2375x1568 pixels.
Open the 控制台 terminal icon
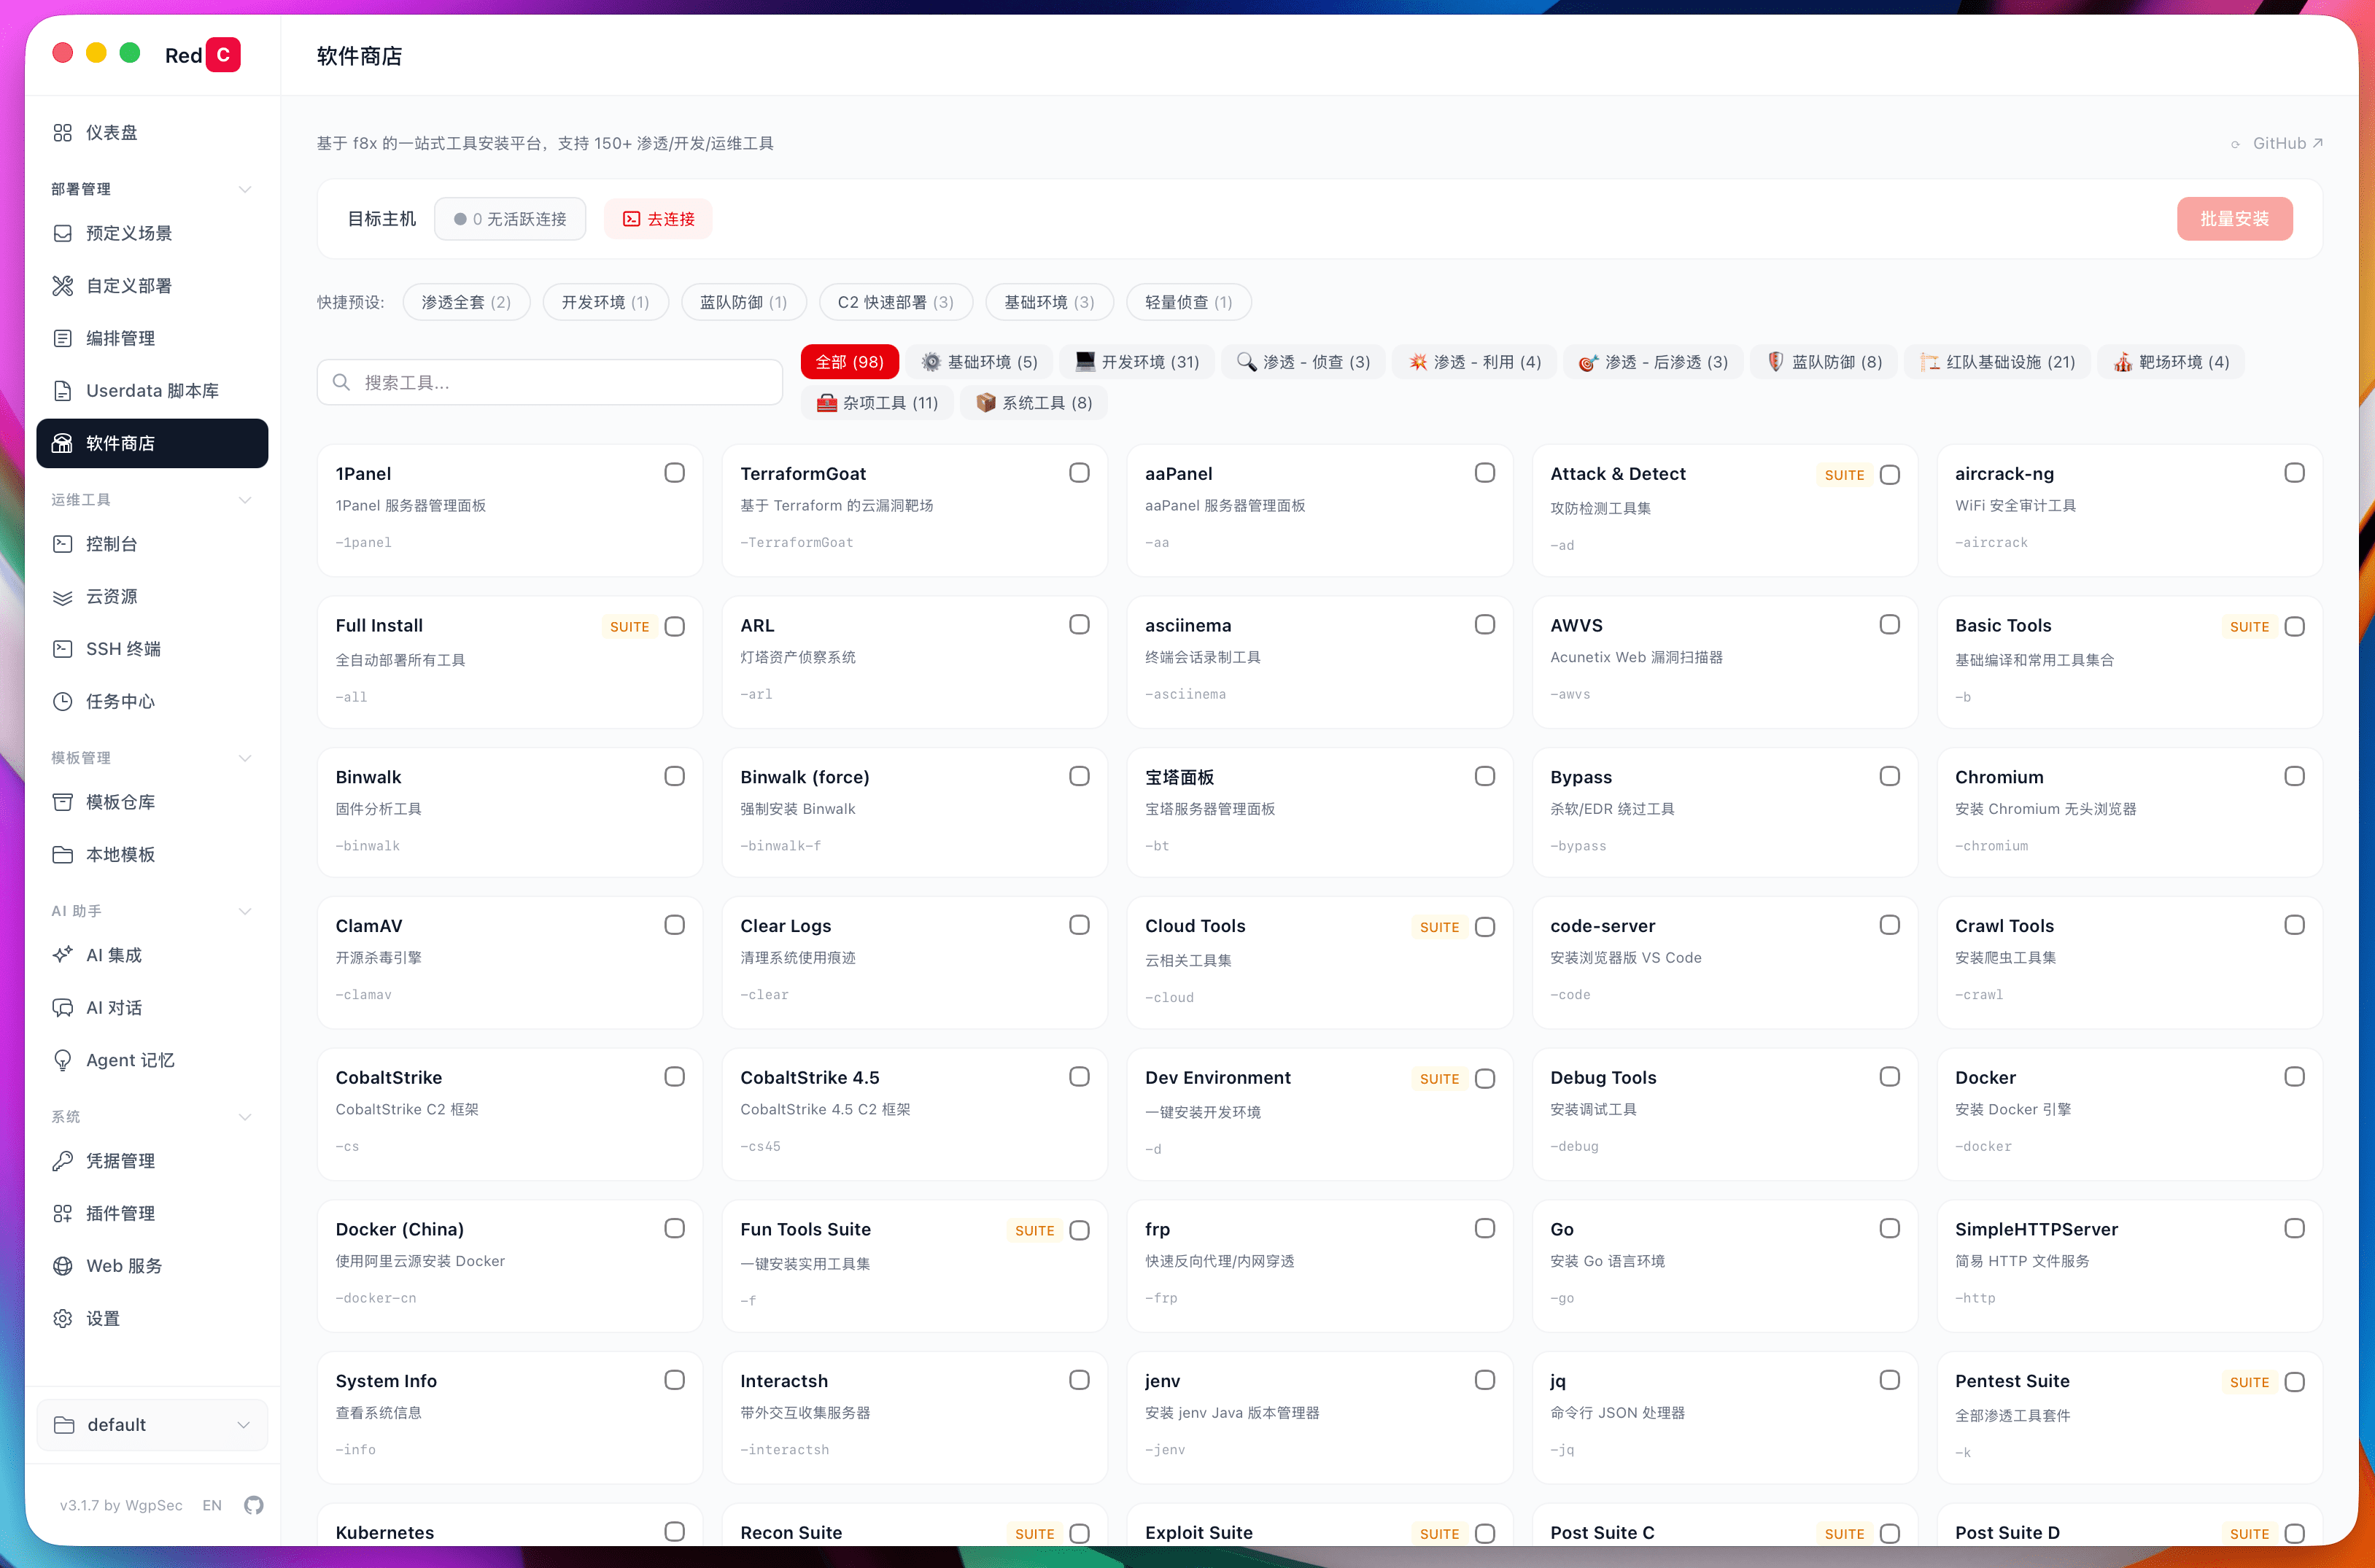[62, 544]
